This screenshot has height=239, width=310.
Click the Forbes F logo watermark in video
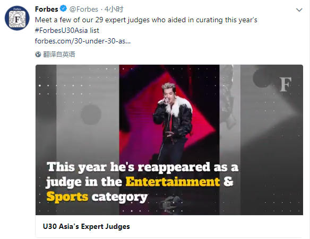coord(285,84)
